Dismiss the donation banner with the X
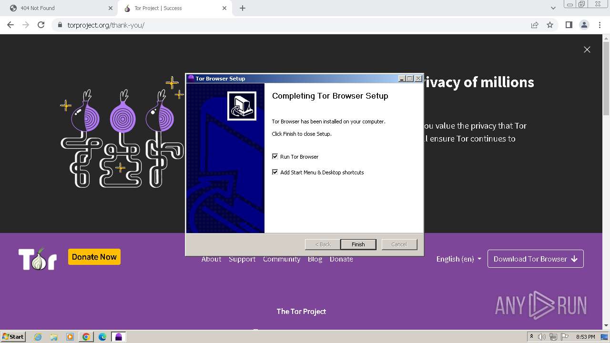Screen dimensions: 610x343 tap(587, 50)
